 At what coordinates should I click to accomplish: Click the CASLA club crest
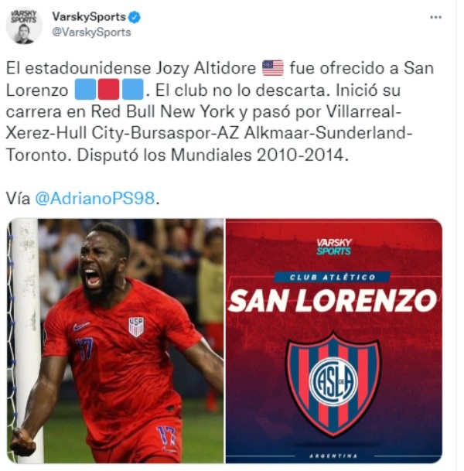coord(333,384)
